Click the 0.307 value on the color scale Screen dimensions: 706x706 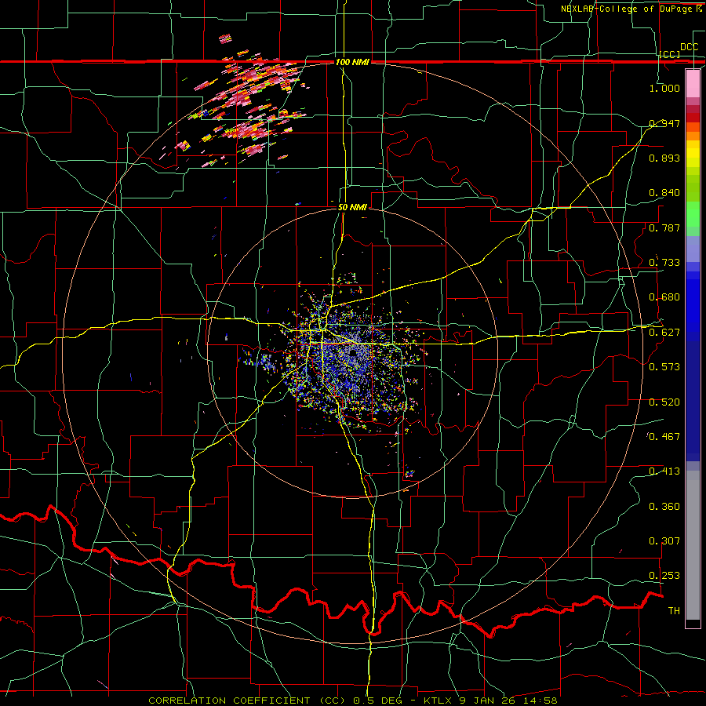(x=664, y=541)
